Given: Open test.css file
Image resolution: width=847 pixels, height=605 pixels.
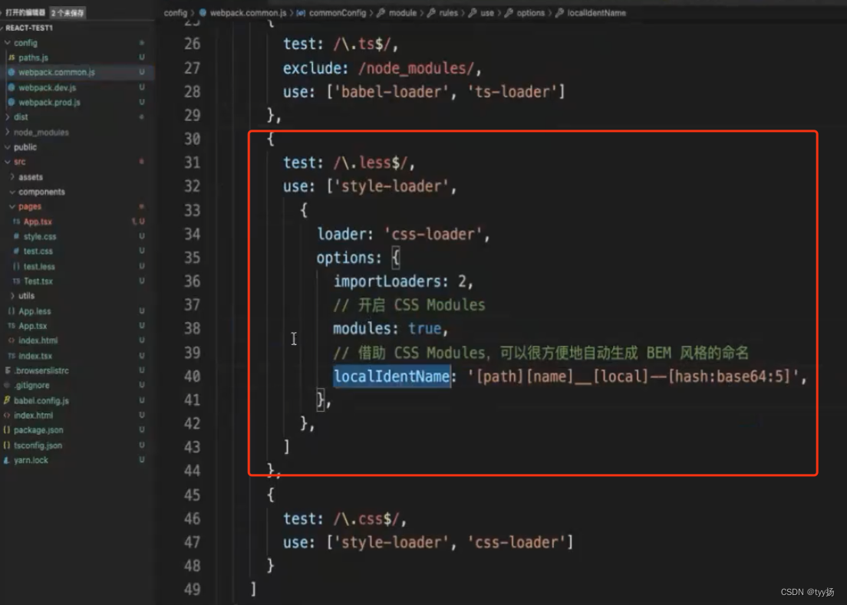Looking at the screenshot, I should 38,251.
